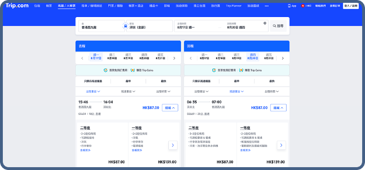Select the outbound Monday 8月17日 tab
365x170 pixels.
96,57
